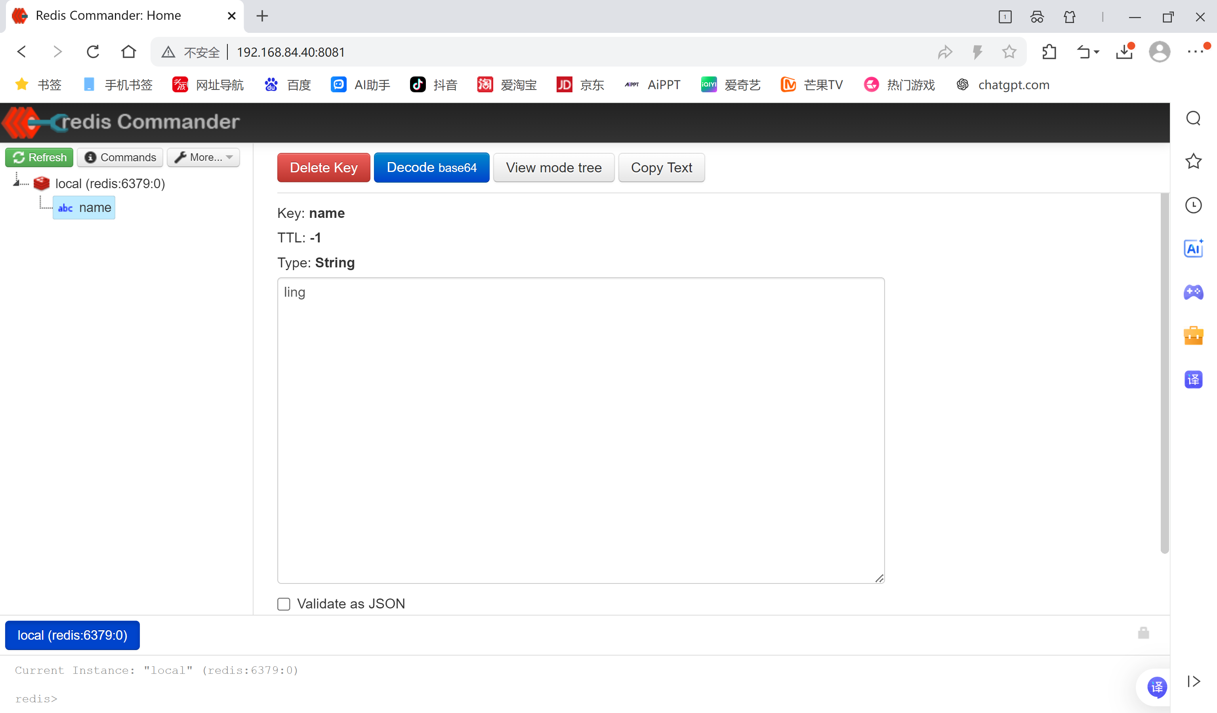This screenshot has height=713, width=1217.
Task: Click the Copy Text button
Action: pyautogui.click(x=662, y=168)
